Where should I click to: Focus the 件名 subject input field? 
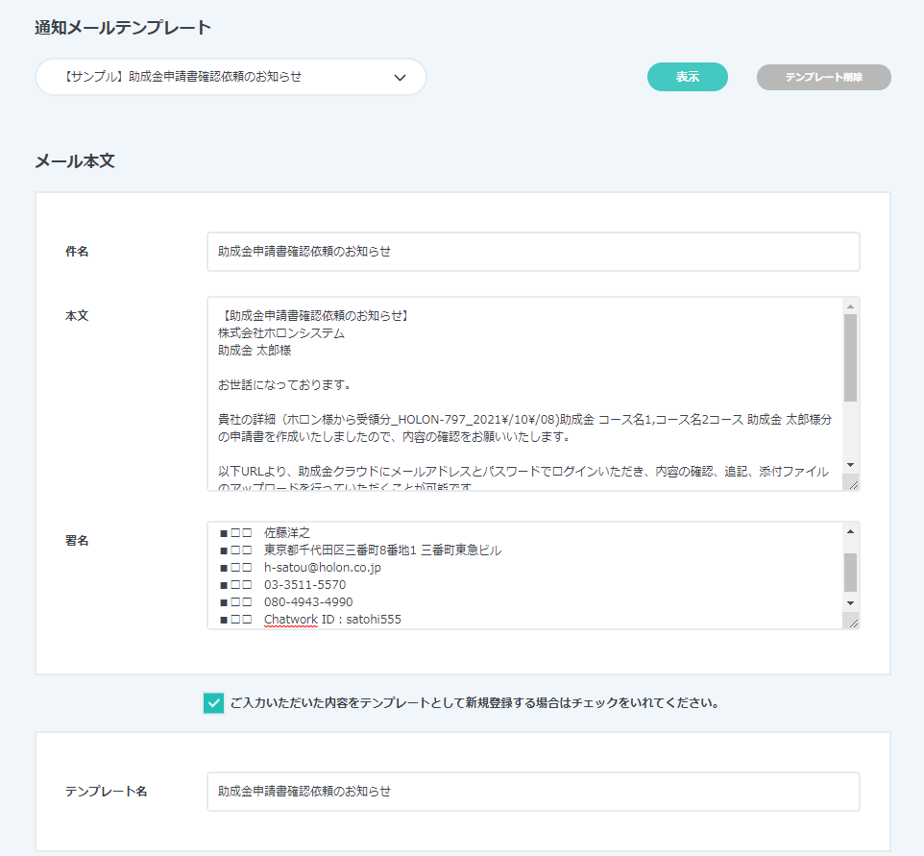533,252
